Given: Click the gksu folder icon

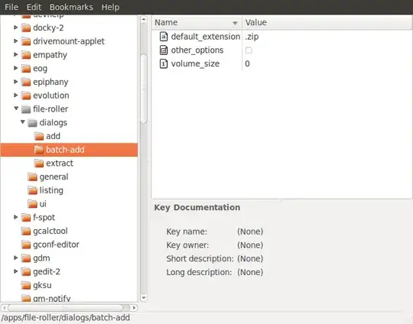Looking at the screenshot, I should click(x=26, y=285).
